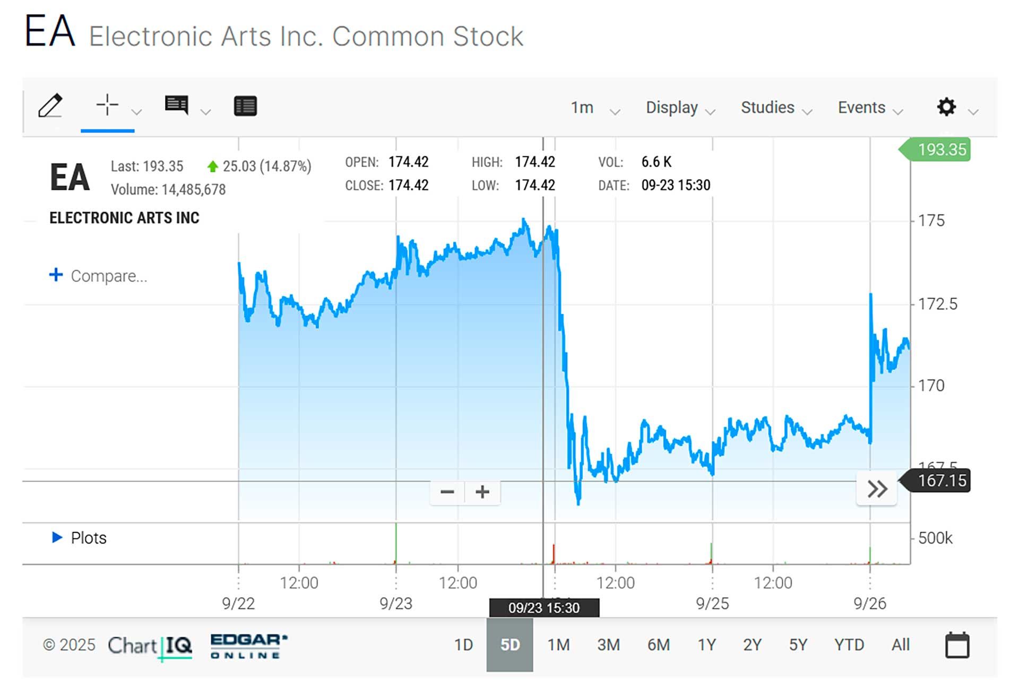Select the YTD range tab

pyautogui.click(x=849, y=645)
